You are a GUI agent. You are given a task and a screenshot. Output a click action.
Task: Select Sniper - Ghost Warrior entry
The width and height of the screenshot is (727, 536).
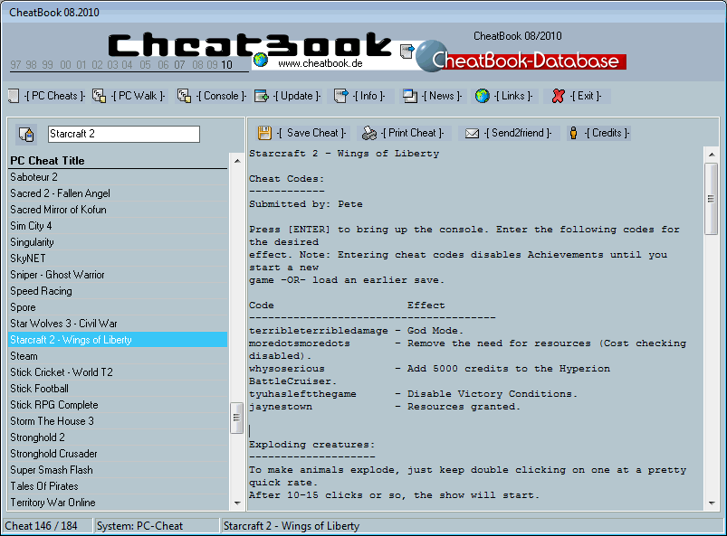tap(119, 275)
